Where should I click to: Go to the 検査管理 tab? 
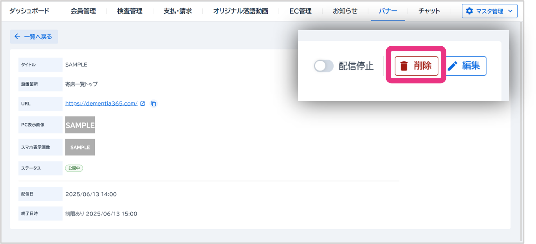(x=130, y=11)
